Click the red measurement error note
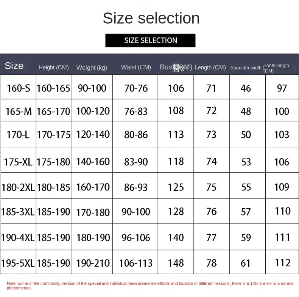The height and width of the screenshot is (297, 299). (x=149, y=286)
